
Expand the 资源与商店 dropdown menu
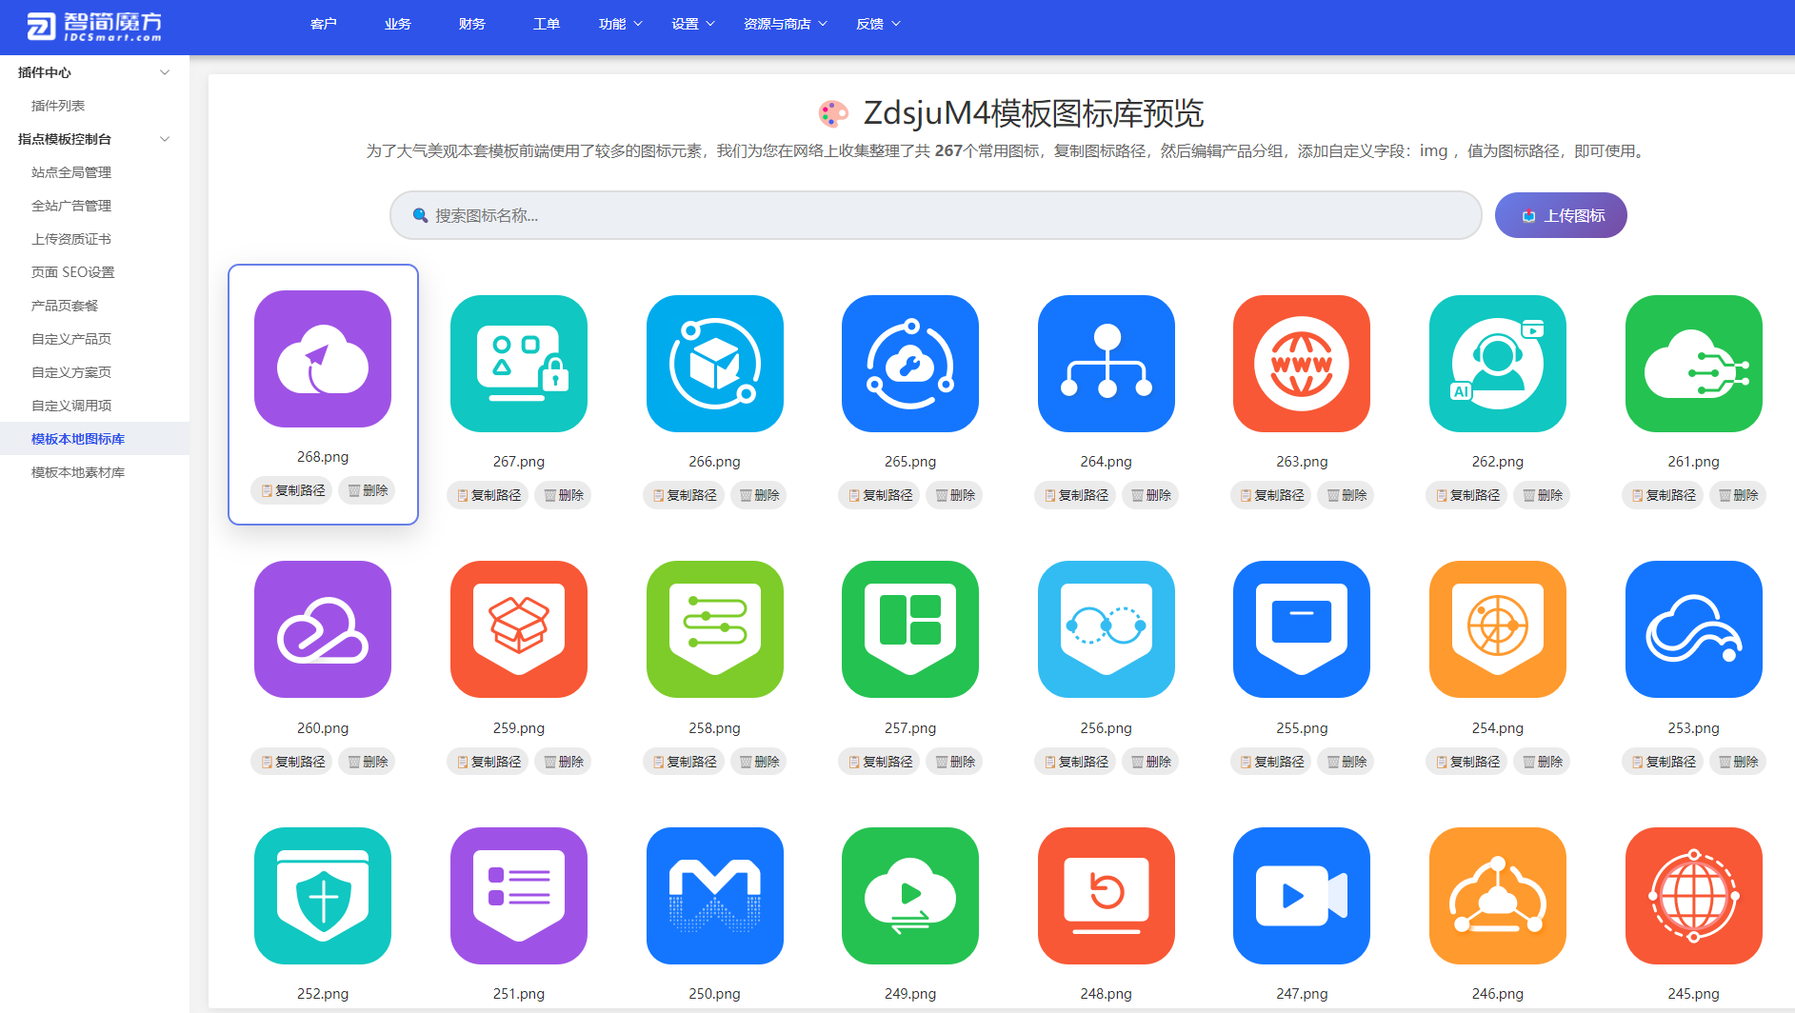click(x=786, y=24)
